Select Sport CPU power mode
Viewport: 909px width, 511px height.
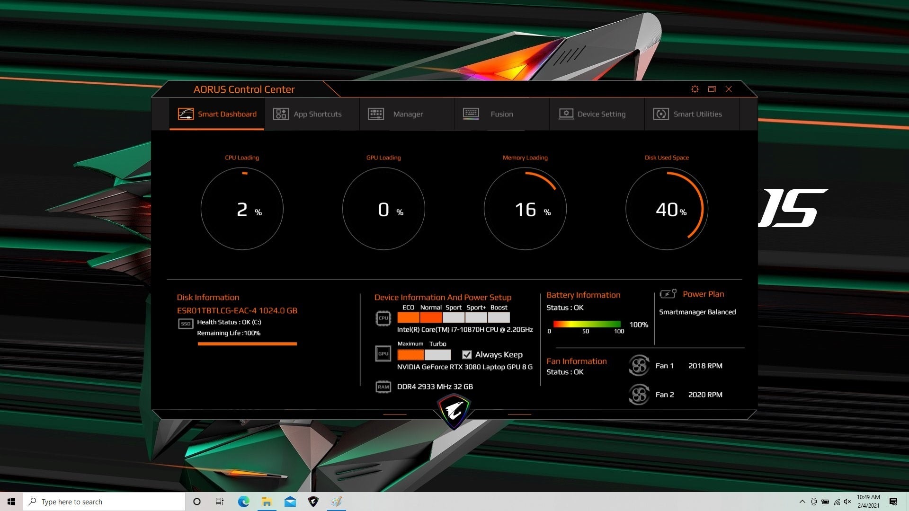[454, 317]
